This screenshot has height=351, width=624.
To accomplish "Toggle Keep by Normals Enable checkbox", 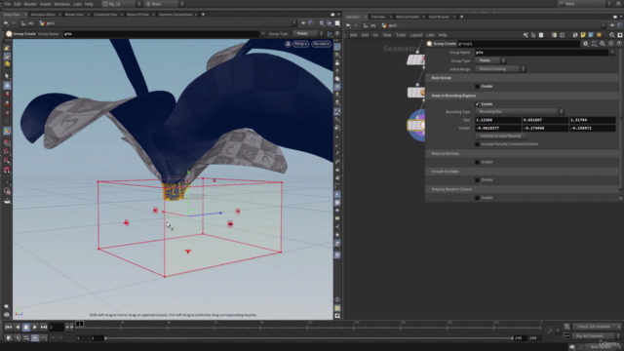I will (477, 162).
